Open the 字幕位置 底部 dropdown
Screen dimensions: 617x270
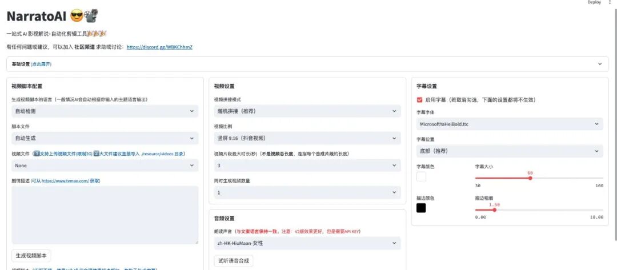pos(510,151)
